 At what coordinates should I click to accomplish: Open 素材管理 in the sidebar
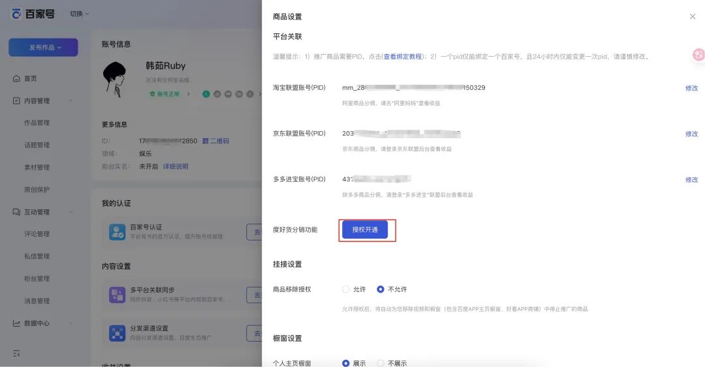click(x=37, y=168)
